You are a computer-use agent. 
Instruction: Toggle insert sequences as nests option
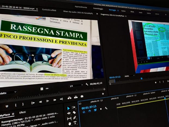(84, 112)
